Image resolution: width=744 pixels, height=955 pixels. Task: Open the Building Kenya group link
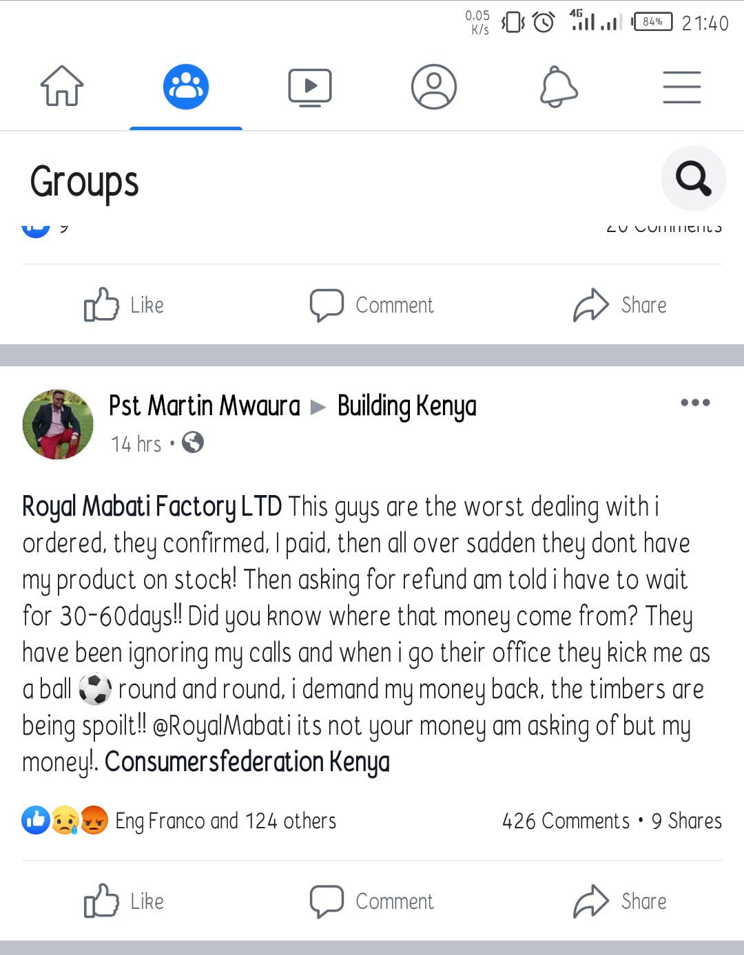[x=406, y=406]
